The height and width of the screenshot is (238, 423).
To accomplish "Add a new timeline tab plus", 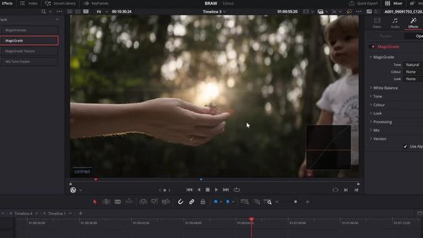I will coord(81,213).
